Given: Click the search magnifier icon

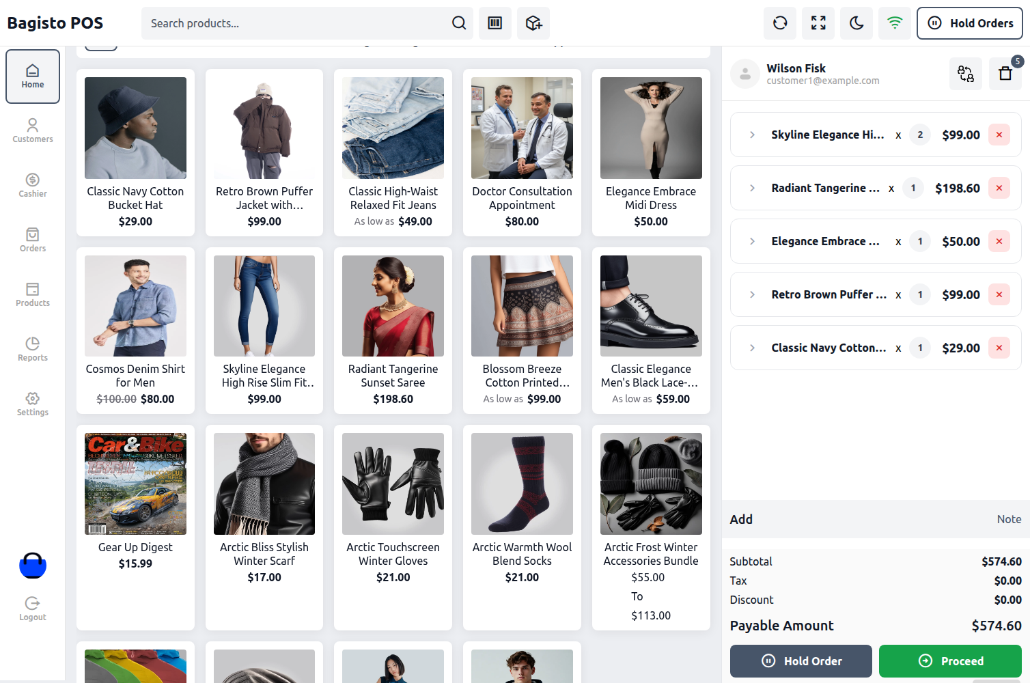Looking at the screenshot, I should coord(459,23).
